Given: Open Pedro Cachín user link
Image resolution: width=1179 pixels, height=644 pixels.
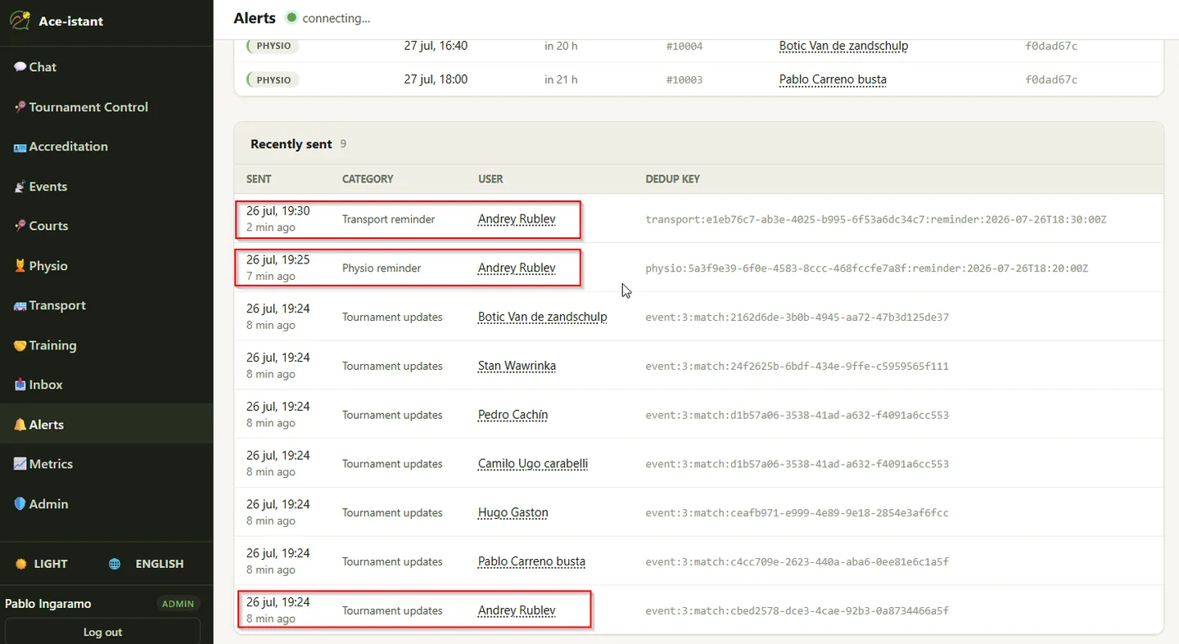Looking at the screenshot, I should click(x=513, y=415).
